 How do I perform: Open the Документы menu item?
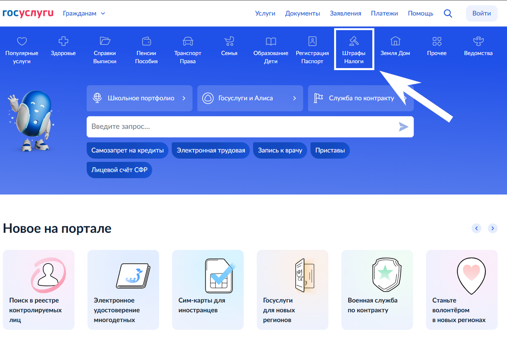[303, 14]
